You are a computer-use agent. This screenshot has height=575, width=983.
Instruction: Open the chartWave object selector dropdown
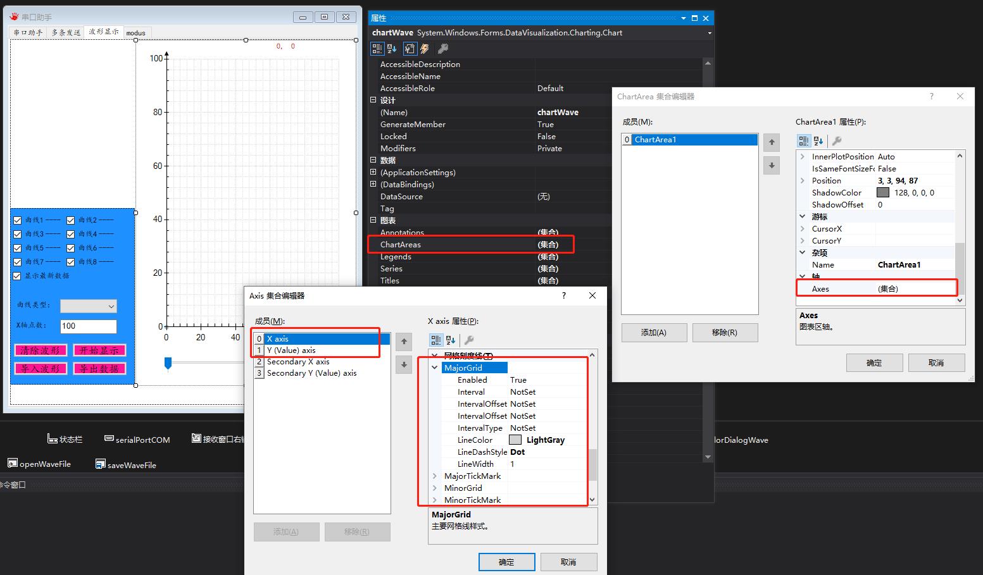tap(709, 33)
